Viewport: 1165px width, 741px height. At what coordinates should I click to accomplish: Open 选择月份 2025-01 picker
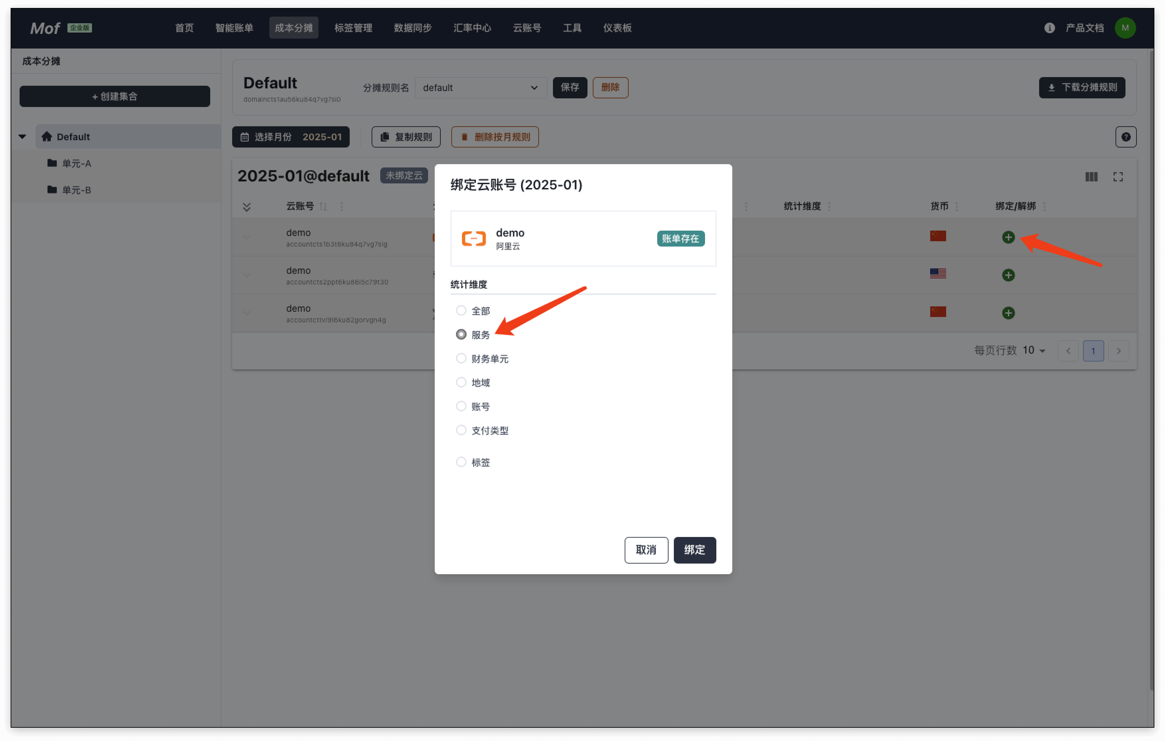[290, 137]
